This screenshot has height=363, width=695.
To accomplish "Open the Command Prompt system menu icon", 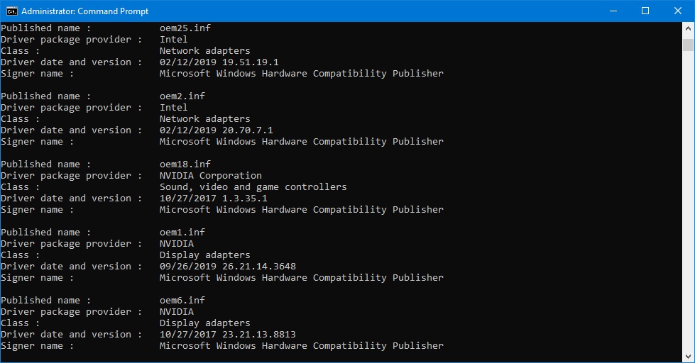I will [x=11, y=11].
